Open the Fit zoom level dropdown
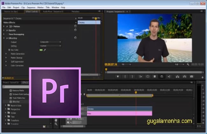Viewport: 207px width, 134px height. coord(126,64)
